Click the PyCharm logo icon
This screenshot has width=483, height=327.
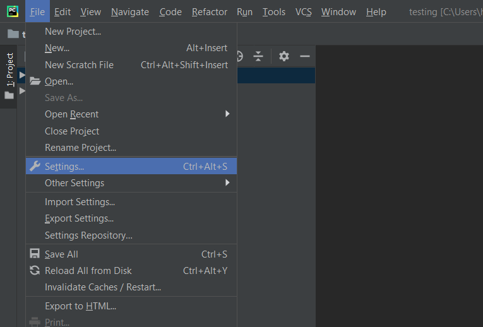click(x=12, y=11)
